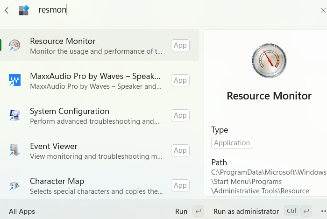Select the Resource Monitor result title

pos(63,41)
